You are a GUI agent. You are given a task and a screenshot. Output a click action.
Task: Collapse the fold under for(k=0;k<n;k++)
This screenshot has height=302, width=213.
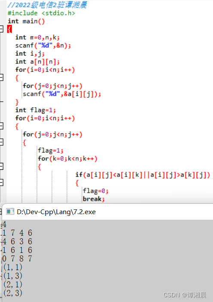1,166
